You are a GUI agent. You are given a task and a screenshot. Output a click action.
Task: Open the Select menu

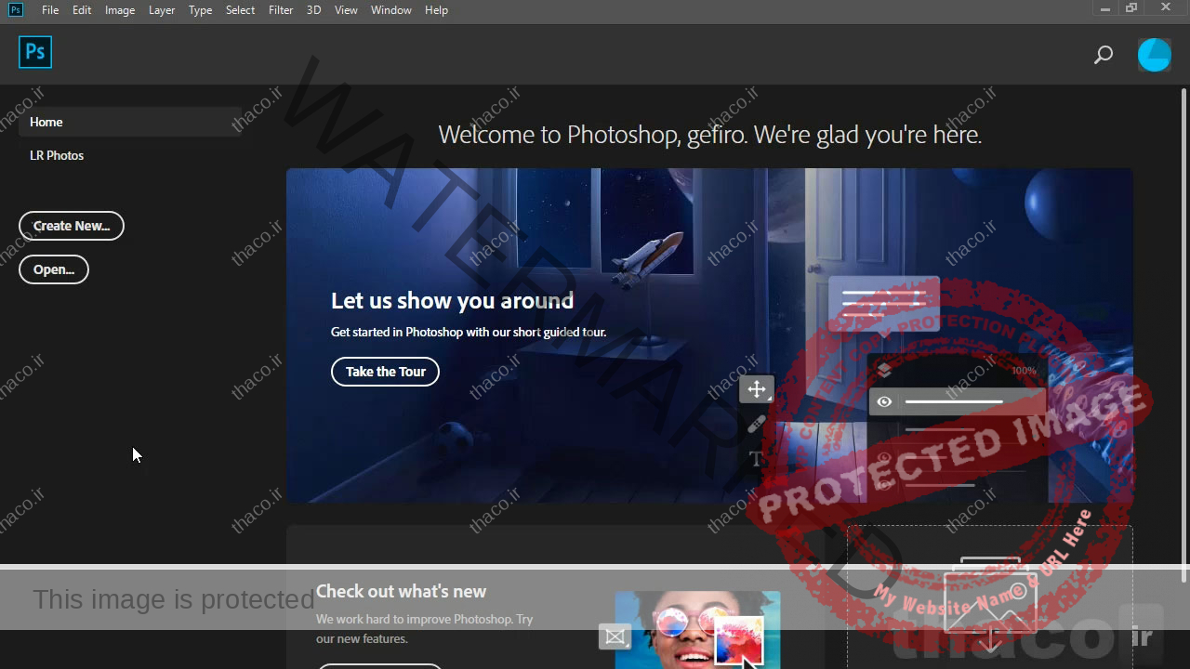point(240,10)
